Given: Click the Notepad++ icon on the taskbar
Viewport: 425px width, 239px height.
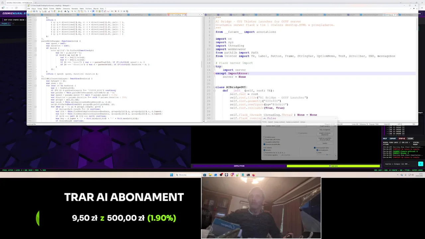Looking at the screenshot, I should coord(237,175).
